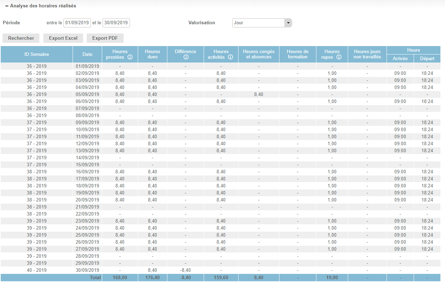445x289 pixels.
Task: Click the Heures de formation header
Action: pos(298,54)
